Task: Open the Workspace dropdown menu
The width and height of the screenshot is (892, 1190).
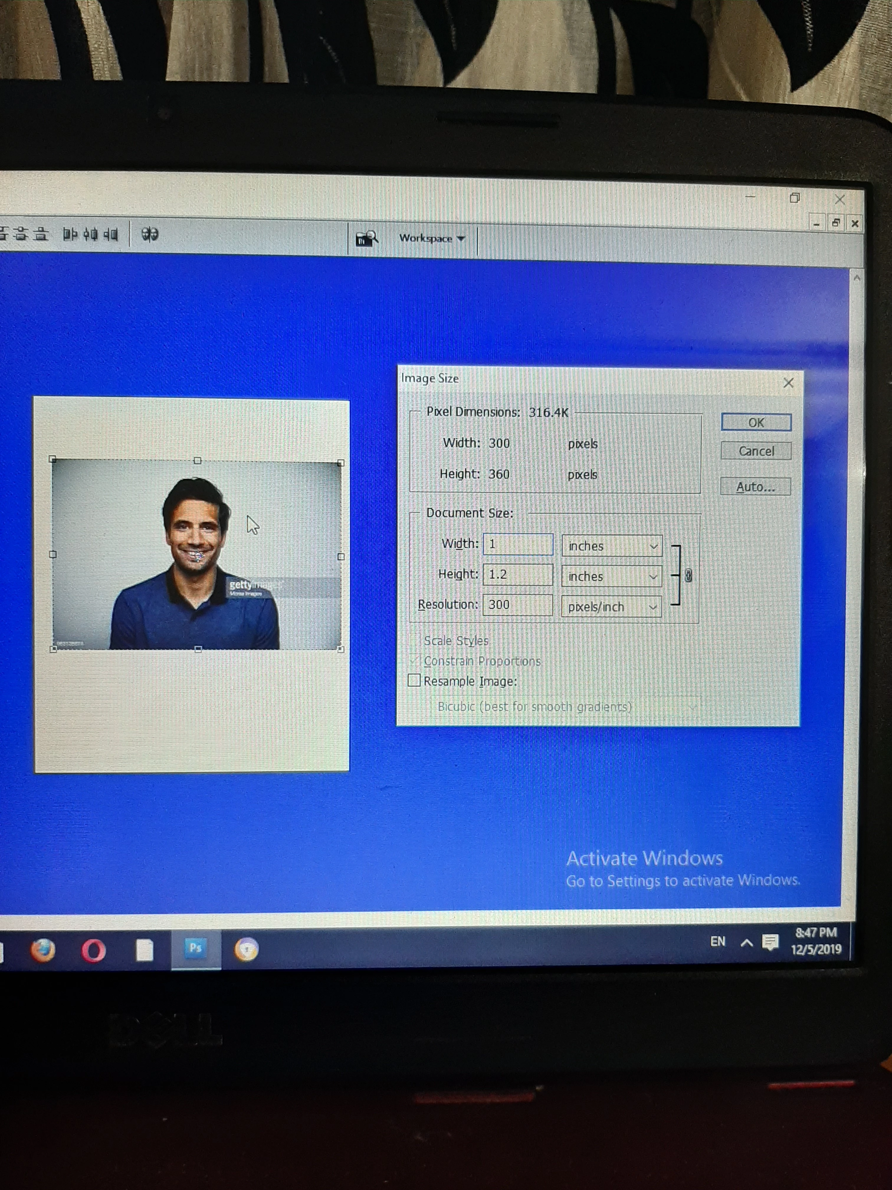Action: pyautogui.click(x=432, y=238)
